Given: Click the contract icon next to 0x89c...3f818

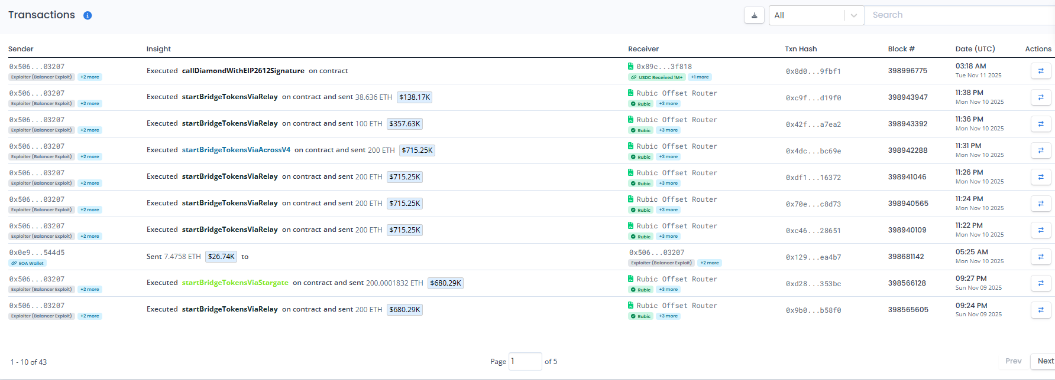Looking at the screenshot, I should tap(630, 67).
